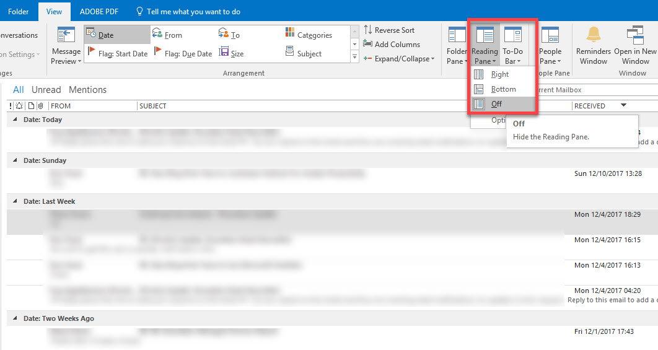The image size is (658, 350).
Task: Set Reading Pane to Off
Action: point(496,104)
